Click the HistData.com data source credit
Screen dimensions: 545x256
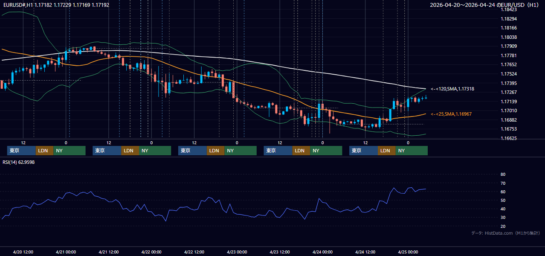505,233
